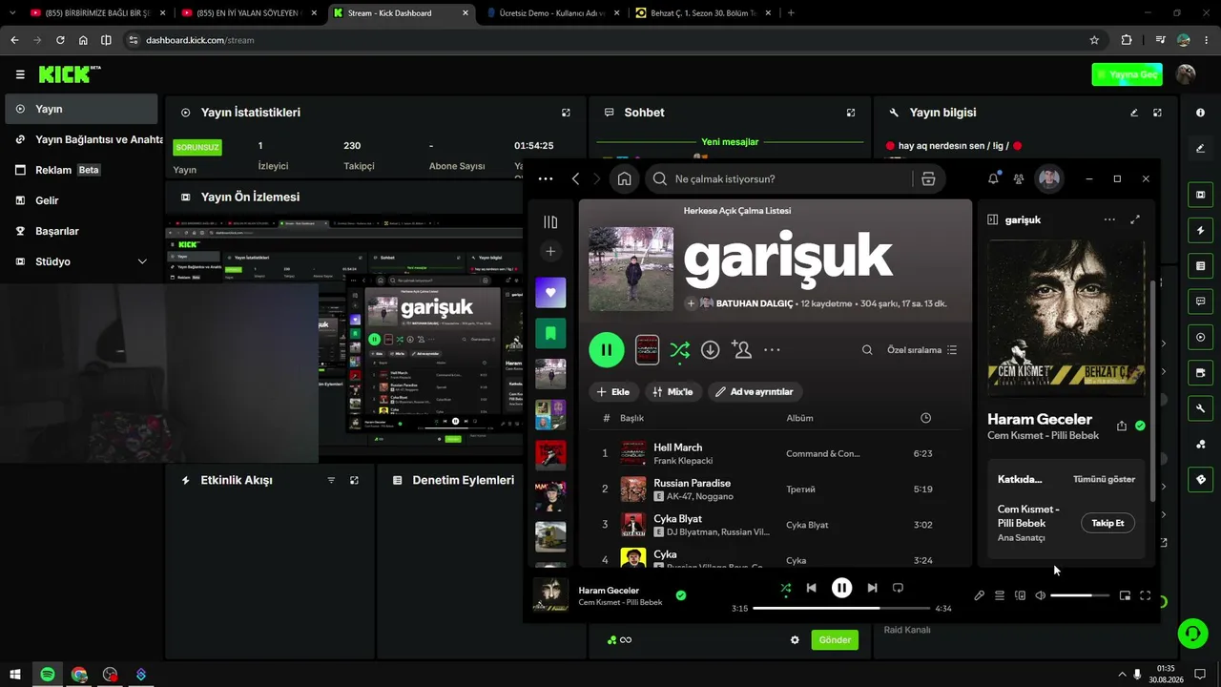The width and height of the screenshot is (1221, 687).
Task: Expand Yayın bilgisi panel
Action: (x=1157, y=113)
